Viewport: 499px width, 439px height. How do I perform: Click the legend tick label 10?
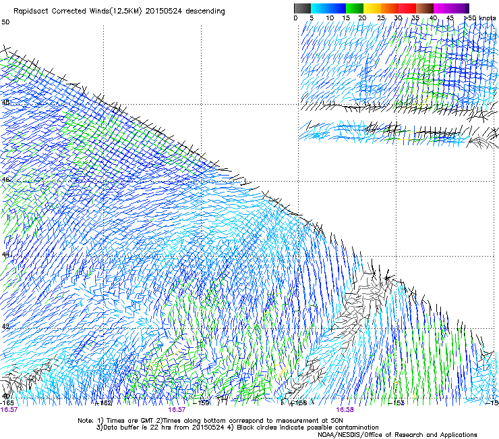click(330, 18)
